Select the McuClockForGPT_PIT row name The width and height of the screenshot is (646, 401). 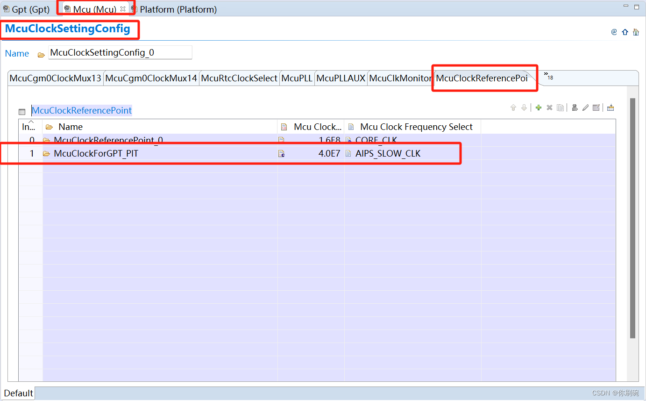[x=96, y=153]
